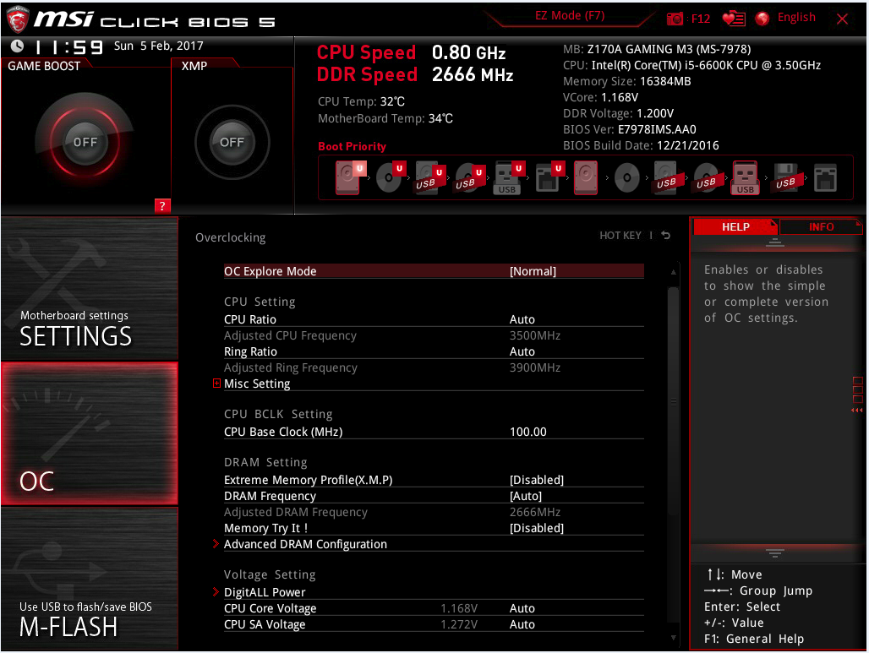Click the MSI dragon shield logo
The image size is (869, 653).
(x=17, y=19)
